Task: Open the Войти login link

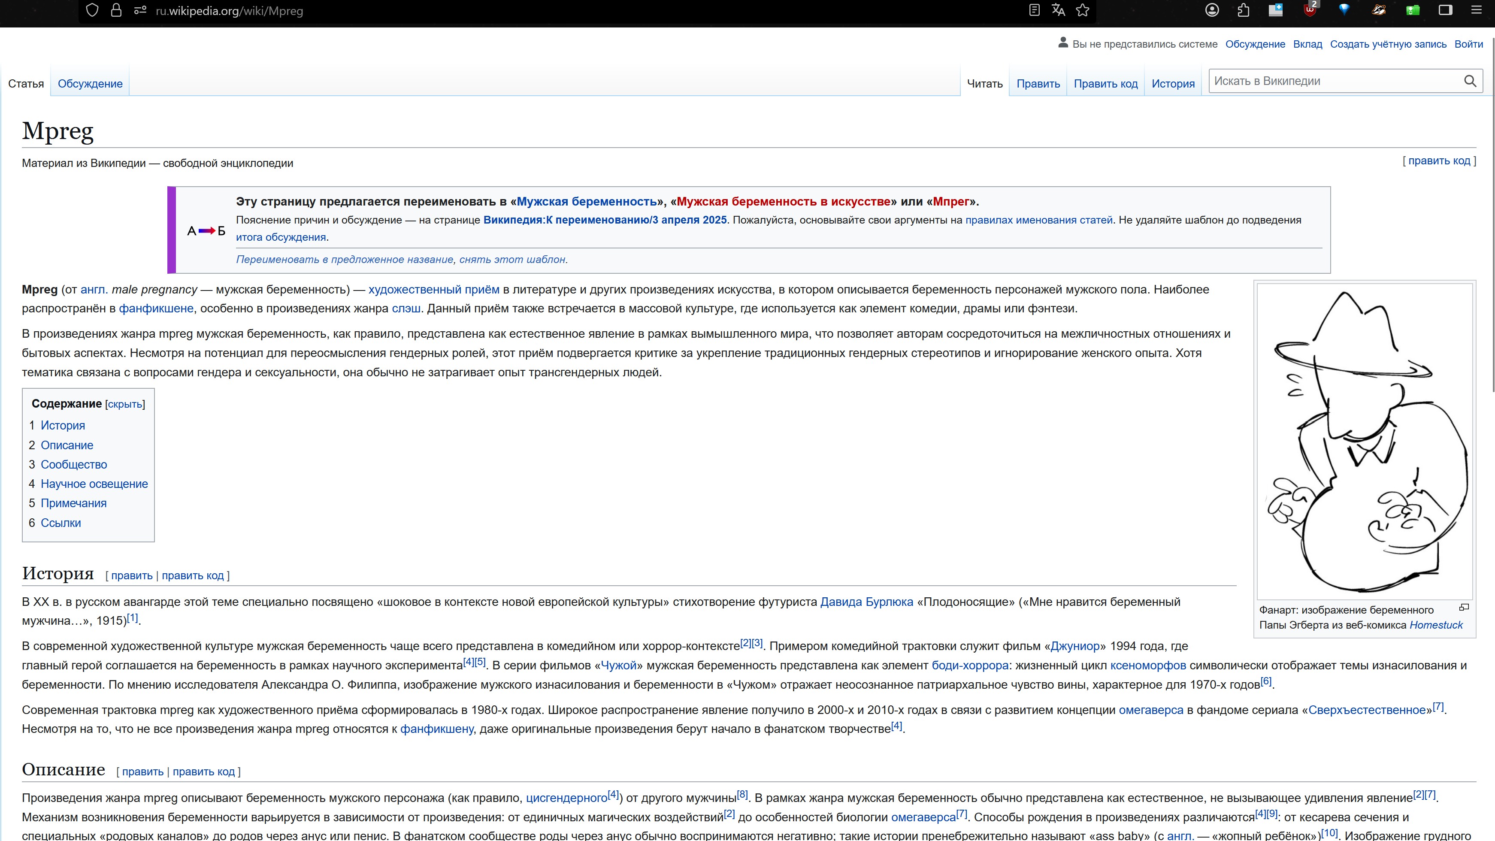Action: pos(1468,44)
